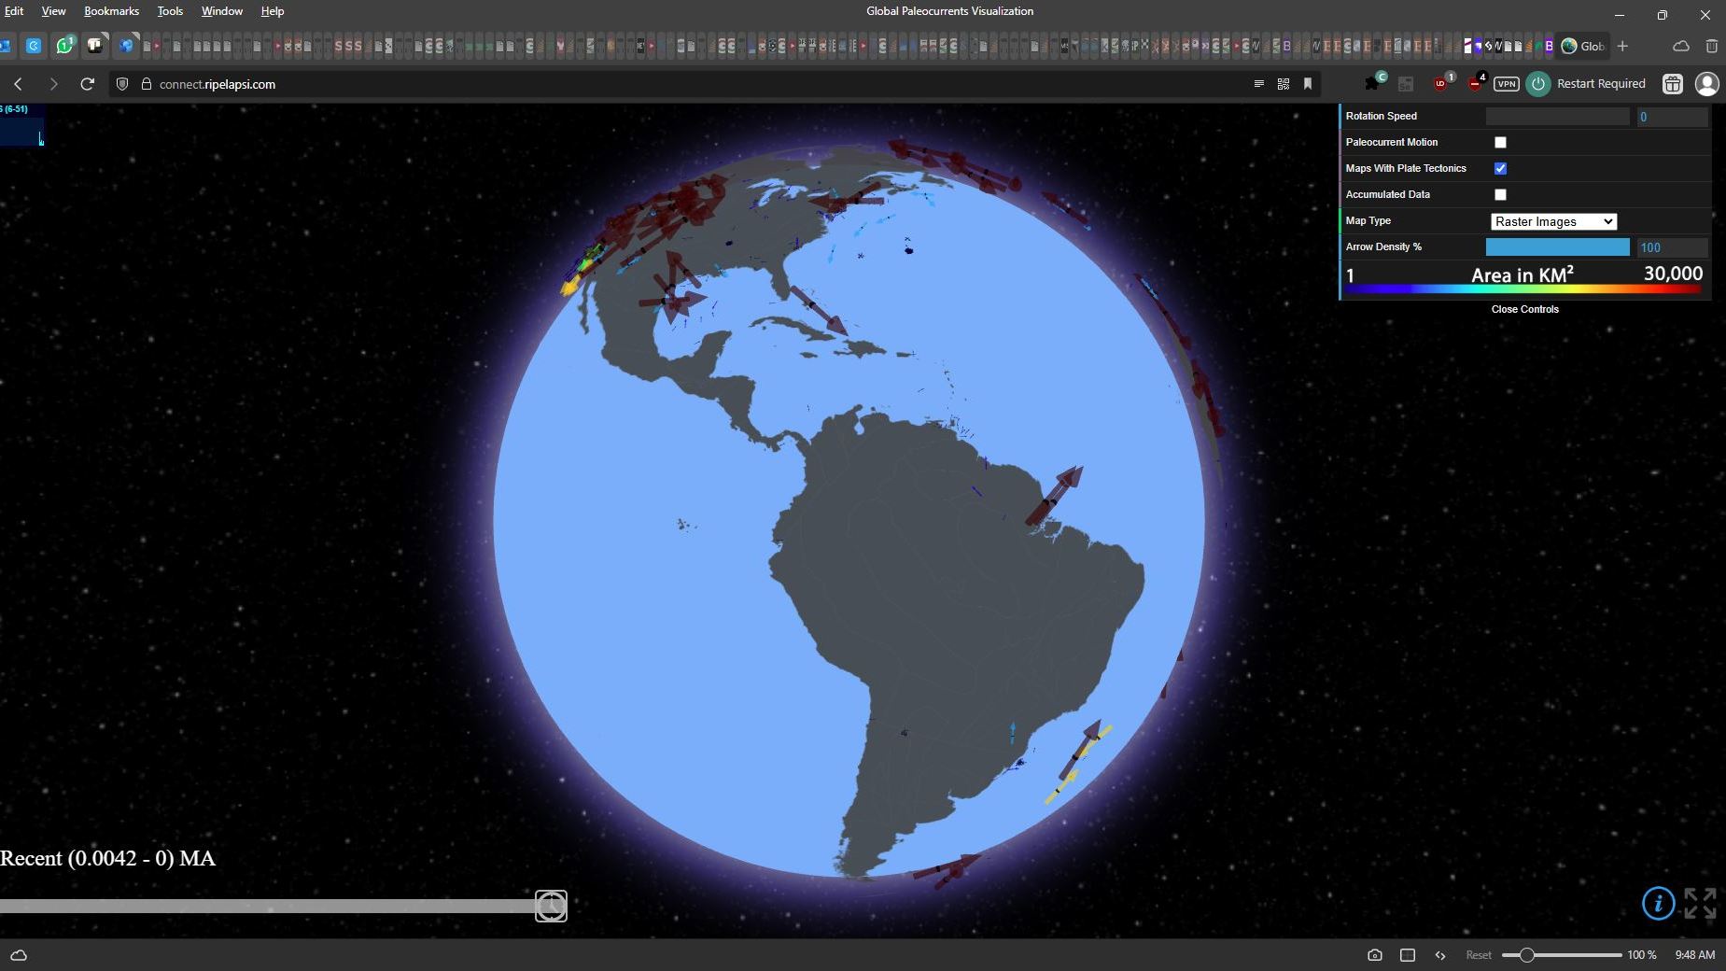Image resolution: width=1726 pixels, height=971 pixels.
Task: Open the Map Type dropdown
Action: tap(1553, 221)
